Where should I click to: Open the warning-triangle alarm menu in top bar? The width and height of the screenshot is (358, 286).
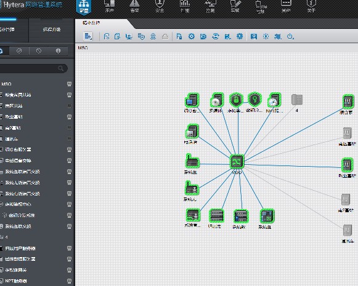[x=134, y=6]
